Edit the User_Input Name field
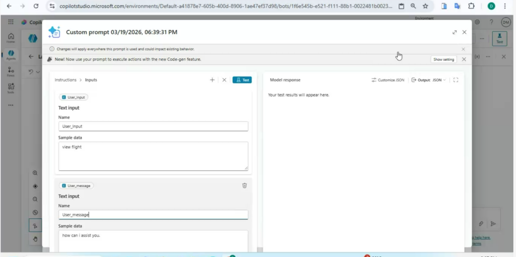The height and width of the screenshot is (257, 516). pos(153,126)
